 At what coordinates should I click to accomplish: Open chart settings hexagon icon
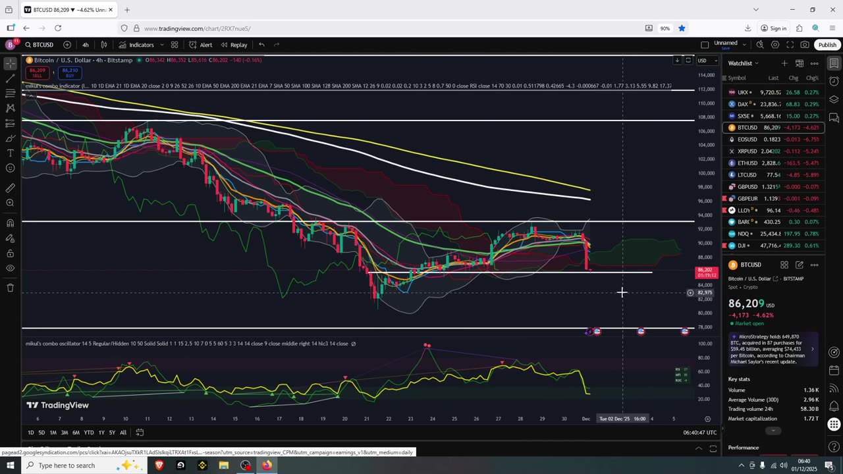click(775, 45)
